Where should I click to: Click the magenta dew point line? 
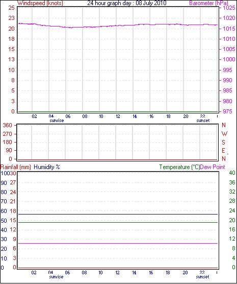click(118, 244)
